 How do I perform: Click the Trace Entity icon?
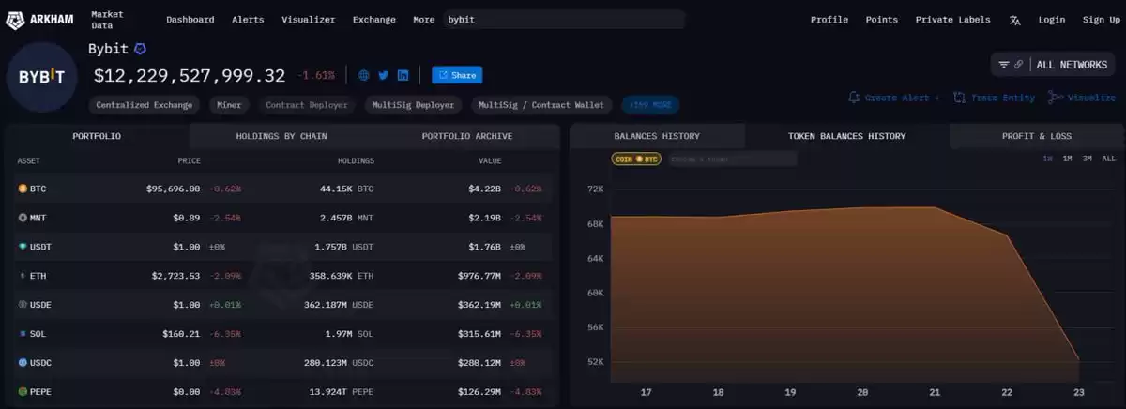pyautogui.click(x=960, y=98)
